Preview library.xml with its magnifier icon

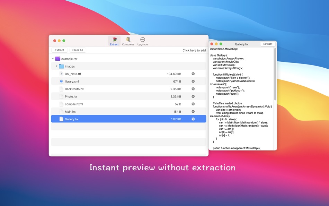click(193, 81)
